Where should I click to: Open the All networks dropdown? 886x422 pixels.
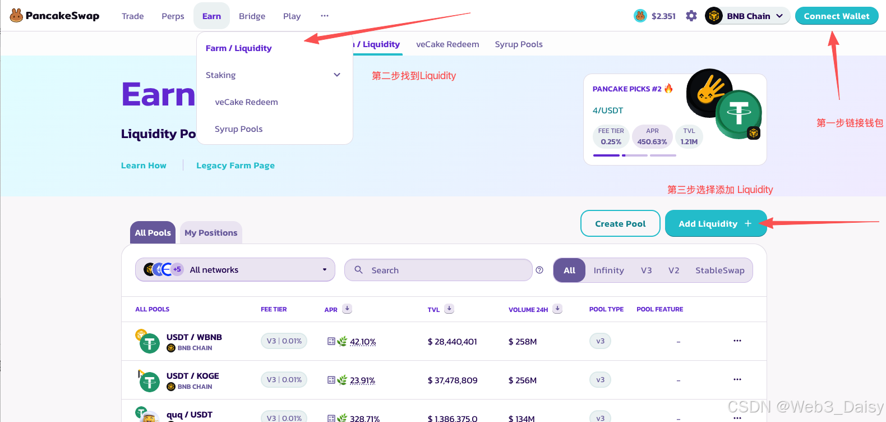pyautogui.click(x=235, y=269)
